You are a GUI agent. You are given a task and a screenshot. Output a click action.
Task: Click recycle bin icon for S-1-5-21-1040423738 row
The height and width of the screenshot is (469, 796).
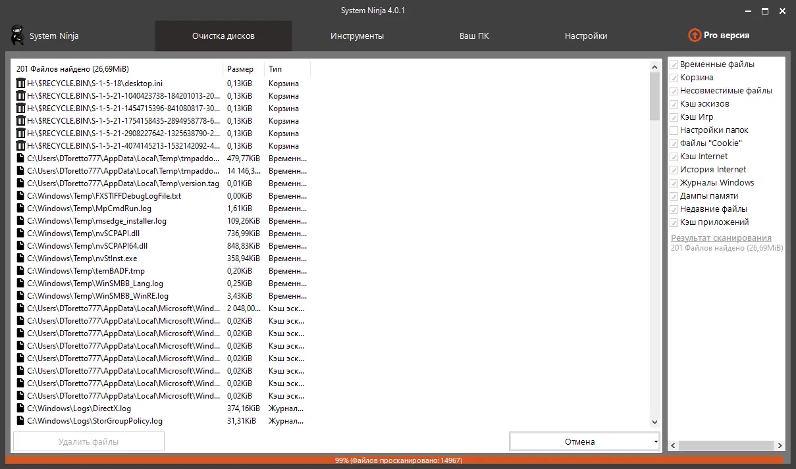click(x=20, y=96)
